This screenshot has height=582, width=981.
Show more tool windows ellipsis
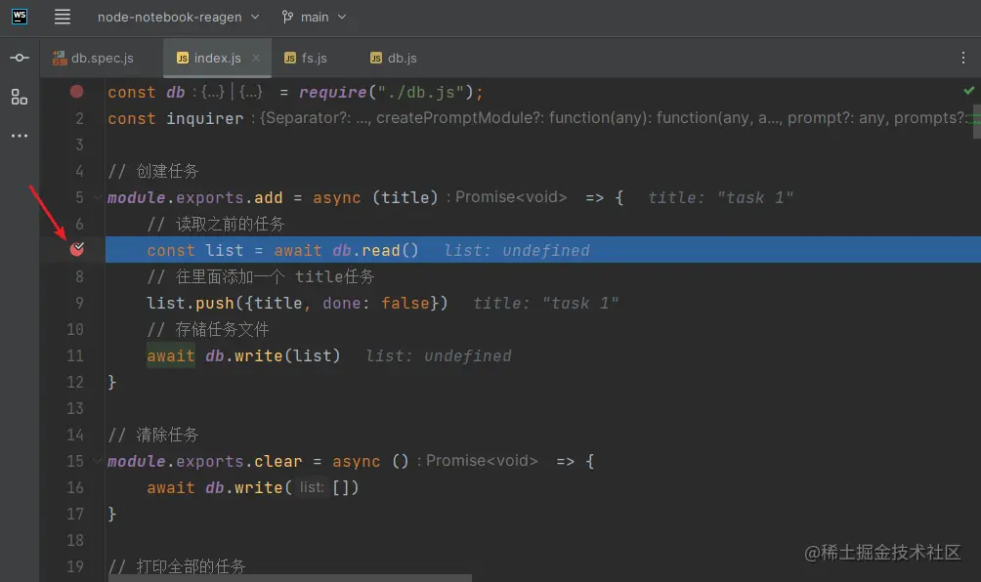20,136
